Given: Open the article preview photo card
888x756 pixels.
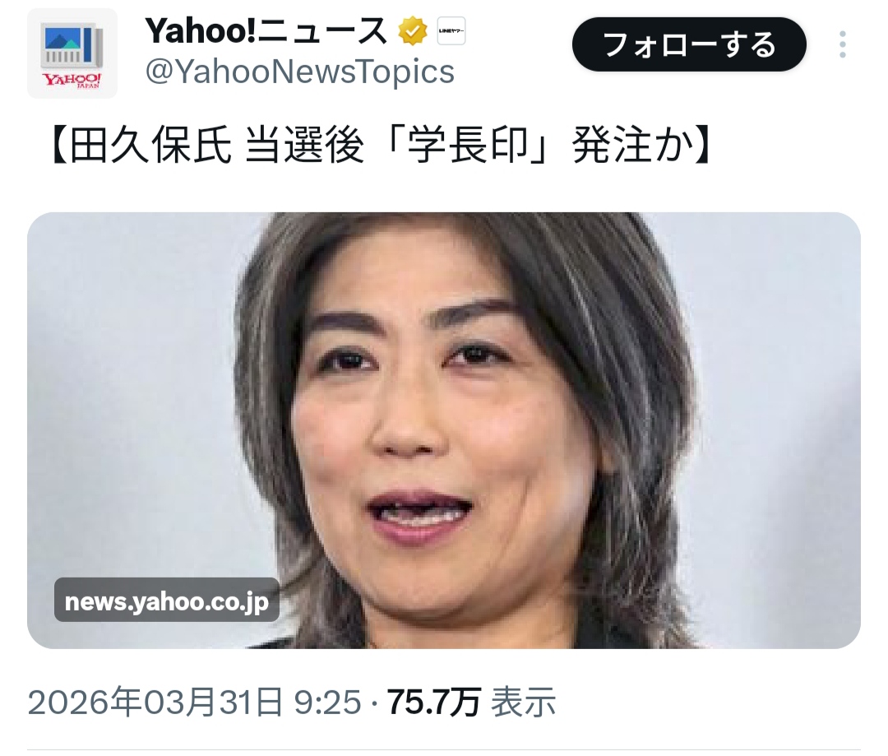Looking at the screenshot, I should click(x=444, y=430).
